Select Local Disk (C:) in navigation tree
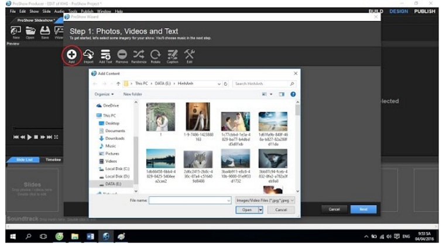442x246 pixels. [x=117, y=168]
